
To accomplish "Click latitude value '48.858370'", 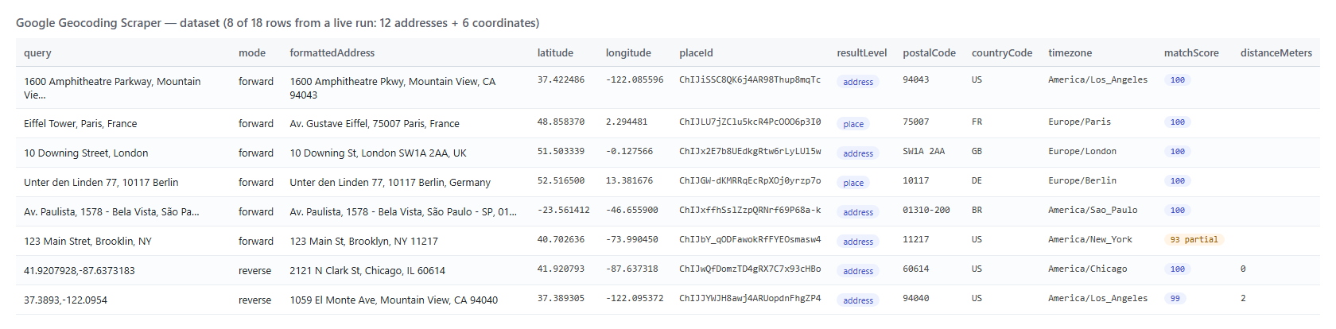I will click(561, 122).
